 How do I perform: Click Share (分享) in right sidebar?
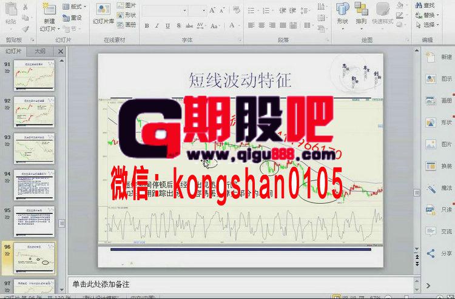point(439,254)
